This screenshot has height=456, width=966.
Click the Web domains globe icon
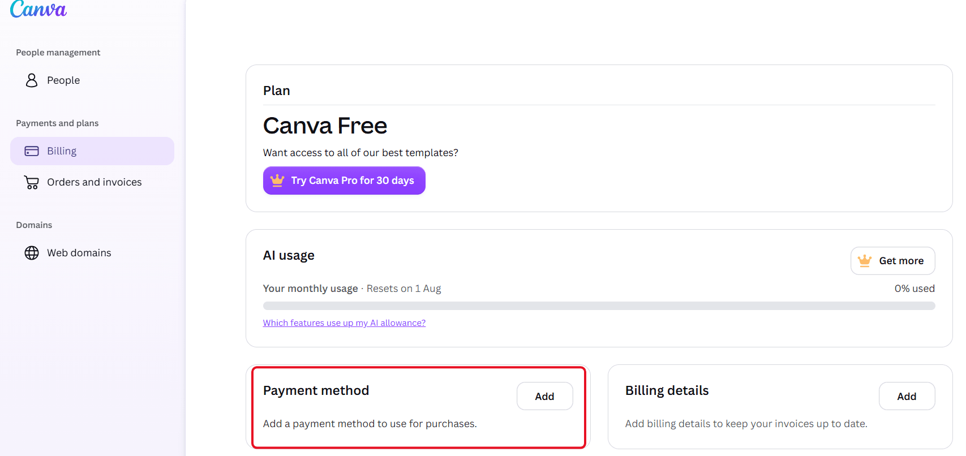(32, 253)
